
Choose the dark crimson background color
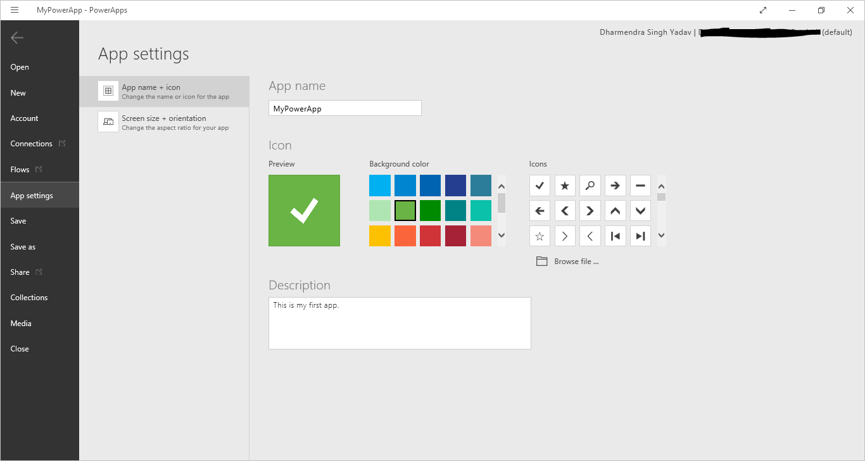(456, 236)
